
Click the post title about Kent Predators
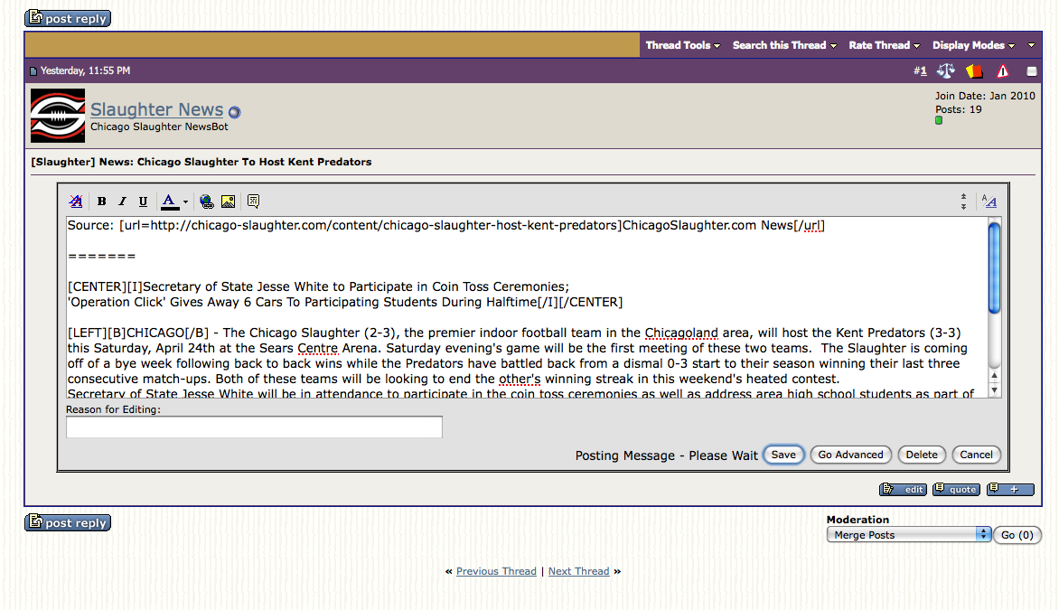click(x=201, y=162)
